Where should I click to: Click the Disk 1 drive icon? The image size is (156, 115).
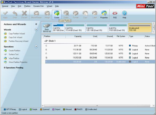46,41
